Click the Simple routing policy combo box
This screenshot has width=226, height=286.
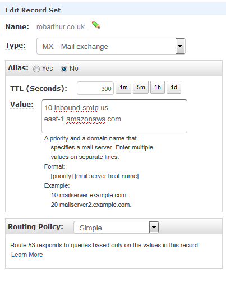(x=116, y=228)
